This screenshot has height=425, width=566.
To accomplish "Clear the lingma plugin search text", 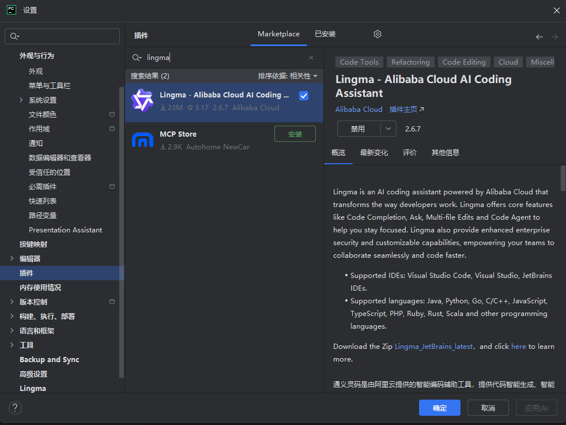I will point(311,58).
